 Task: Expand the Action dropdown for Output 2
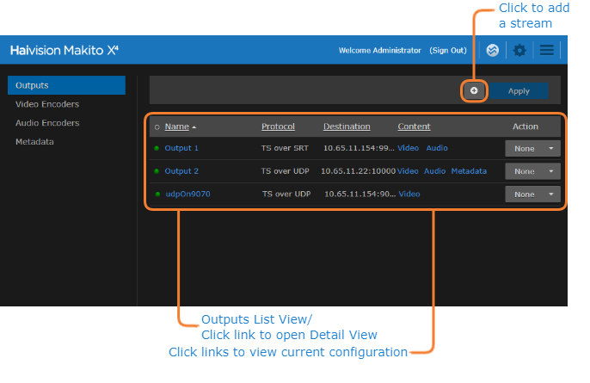[x=532, y=171]
